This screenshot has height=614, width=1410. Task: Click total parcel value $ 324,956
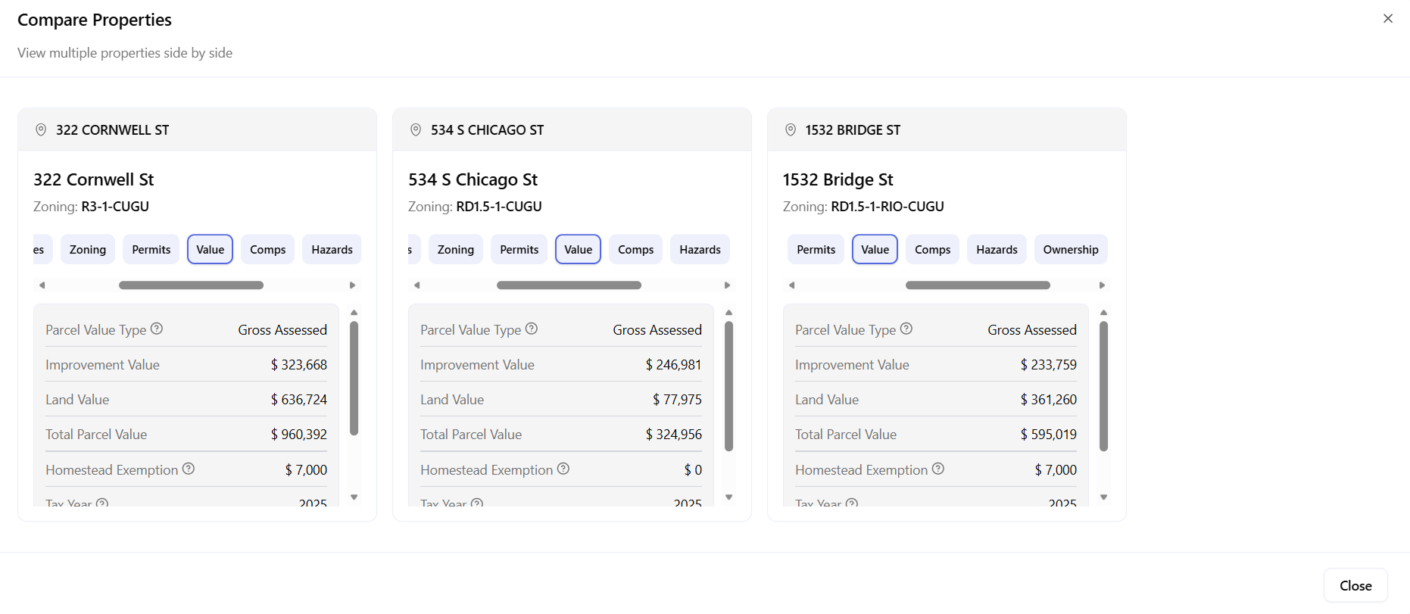coord(674,435)
